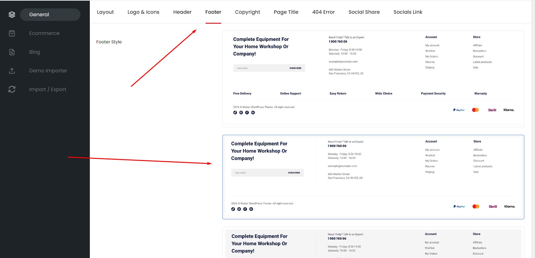535x258 pixels.
Task: Click the General layers icon in sidebar
Action: [x=12, y=15]
